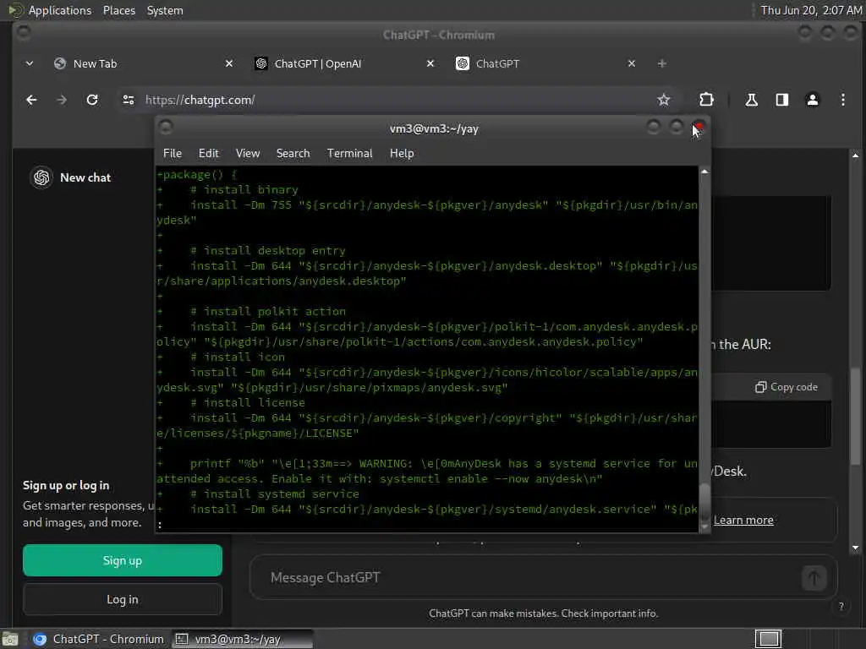Click the workspace switcher in bottom panel
Screen dimensions: 866x649
(768, 639)
